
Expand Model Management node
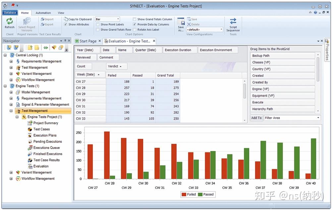[11, 92]
